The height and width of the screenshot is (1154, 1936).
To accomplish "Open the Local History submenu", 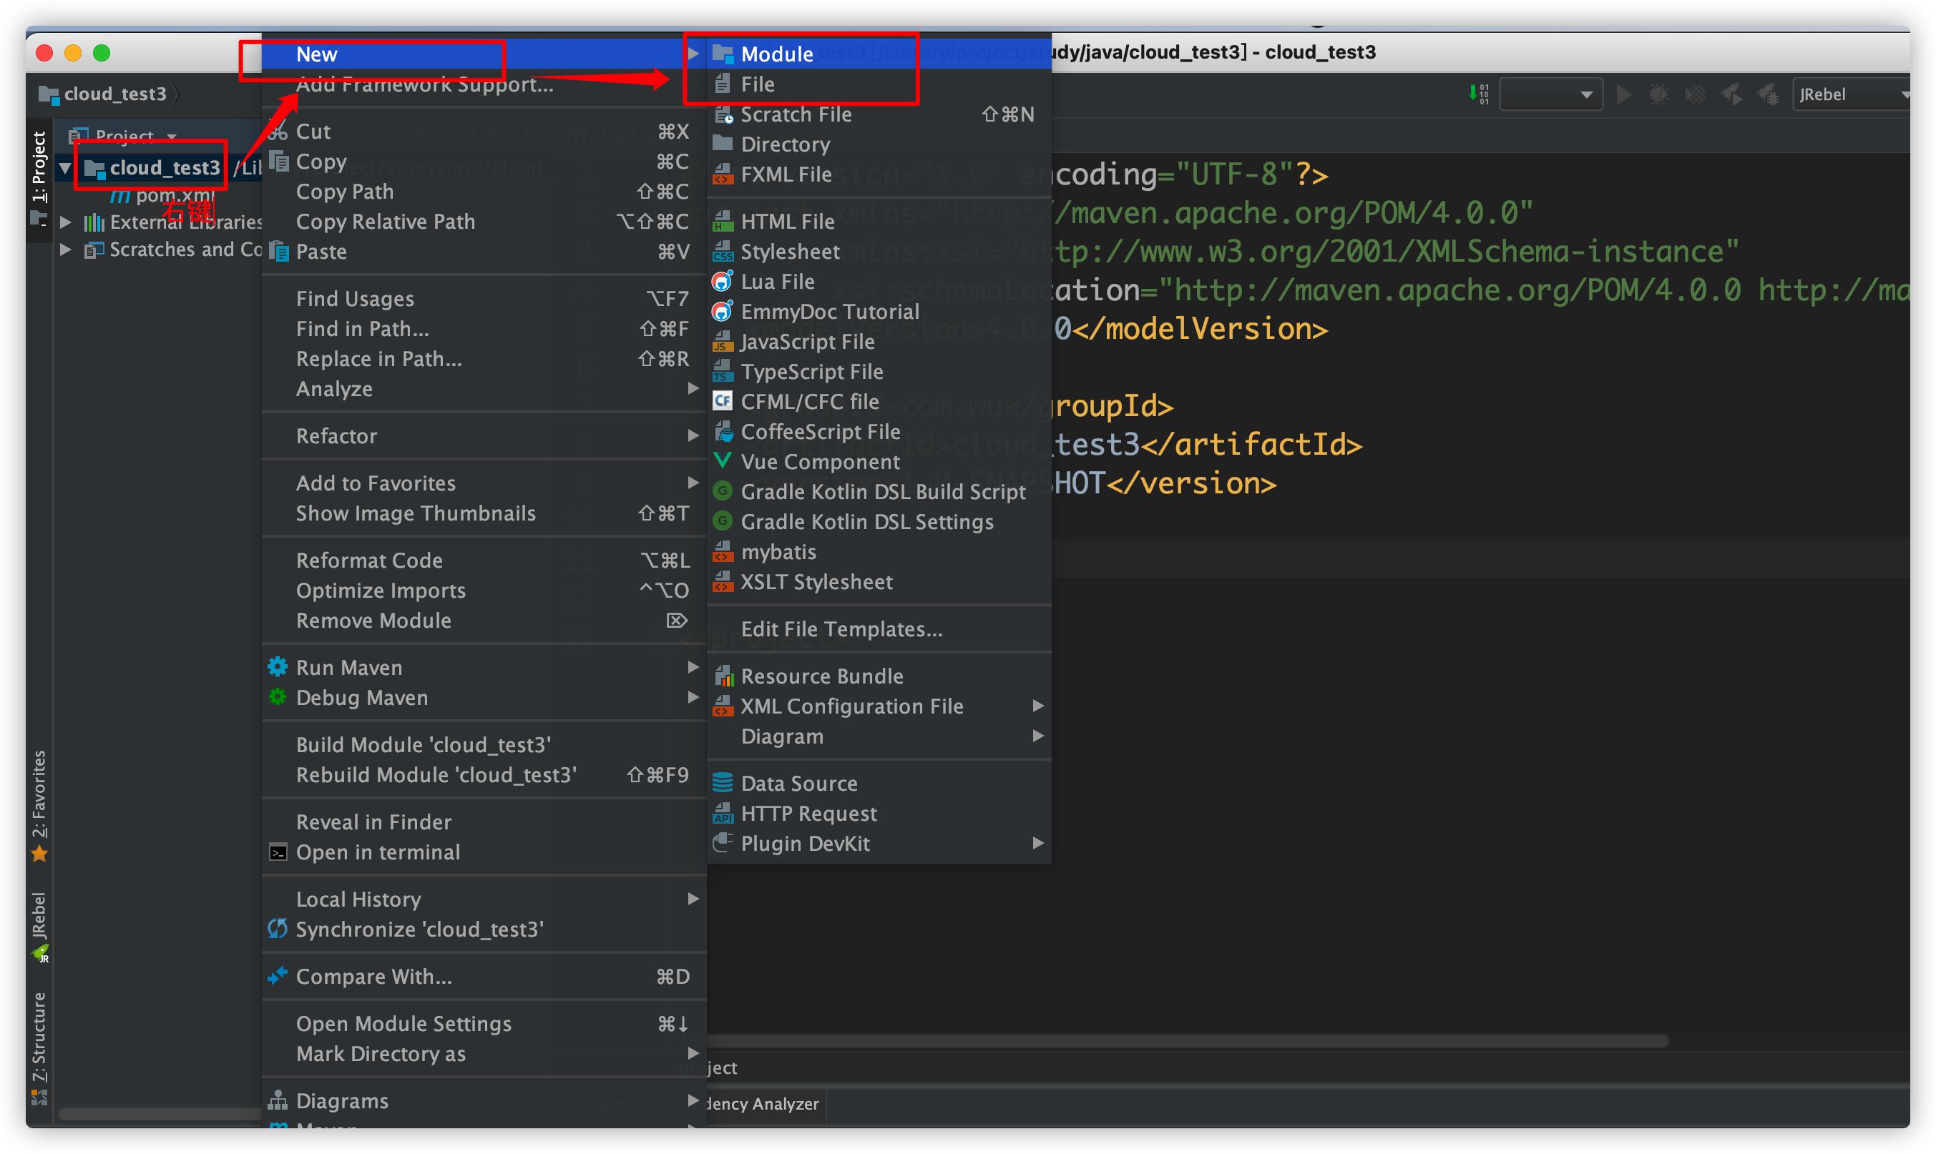I will click(483, 899).
